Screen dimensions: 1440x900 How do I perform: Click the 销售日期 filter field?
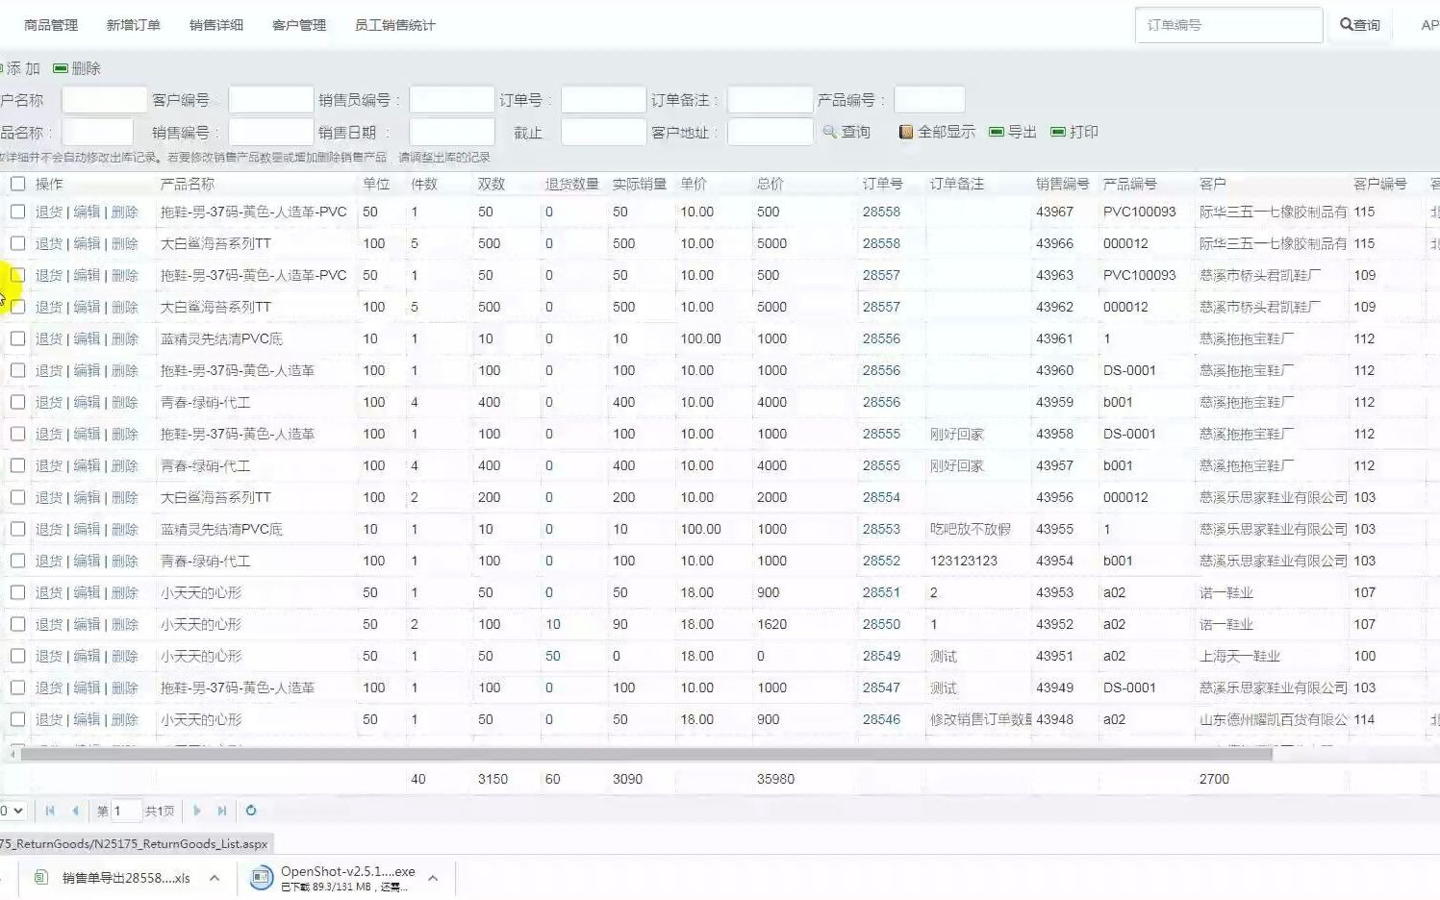click(452, 132)
